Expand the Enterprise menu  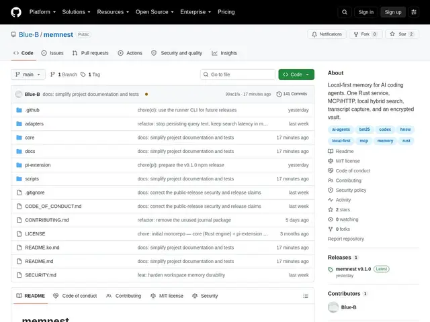(x=196, y=12)
